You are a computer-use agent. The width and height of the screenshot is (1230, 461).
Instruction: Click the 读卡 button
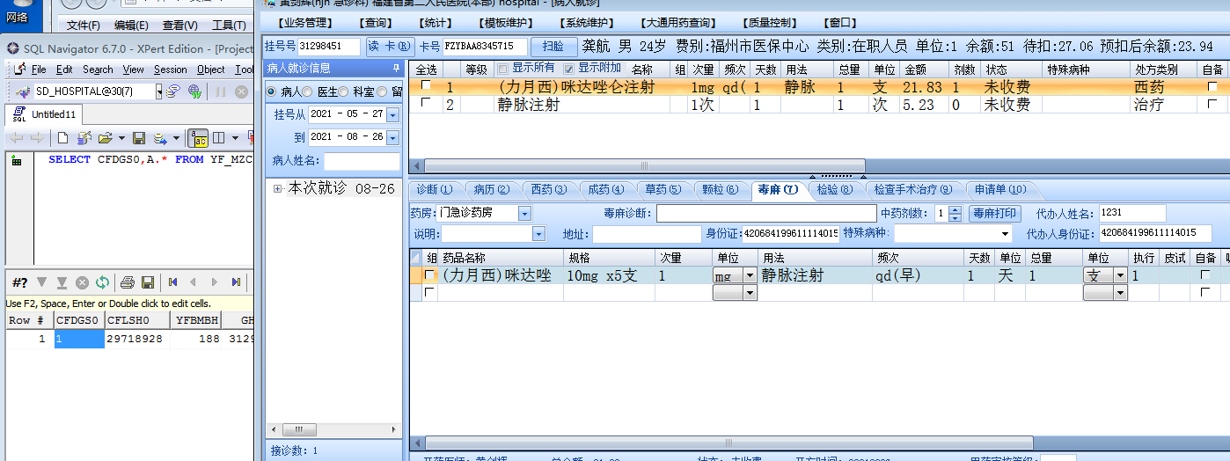(389, 47)
